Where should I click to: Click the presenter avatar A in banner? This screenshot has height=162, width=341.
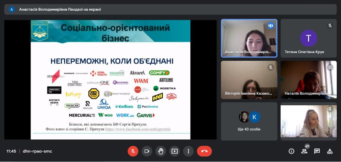[x=11, y=9]
